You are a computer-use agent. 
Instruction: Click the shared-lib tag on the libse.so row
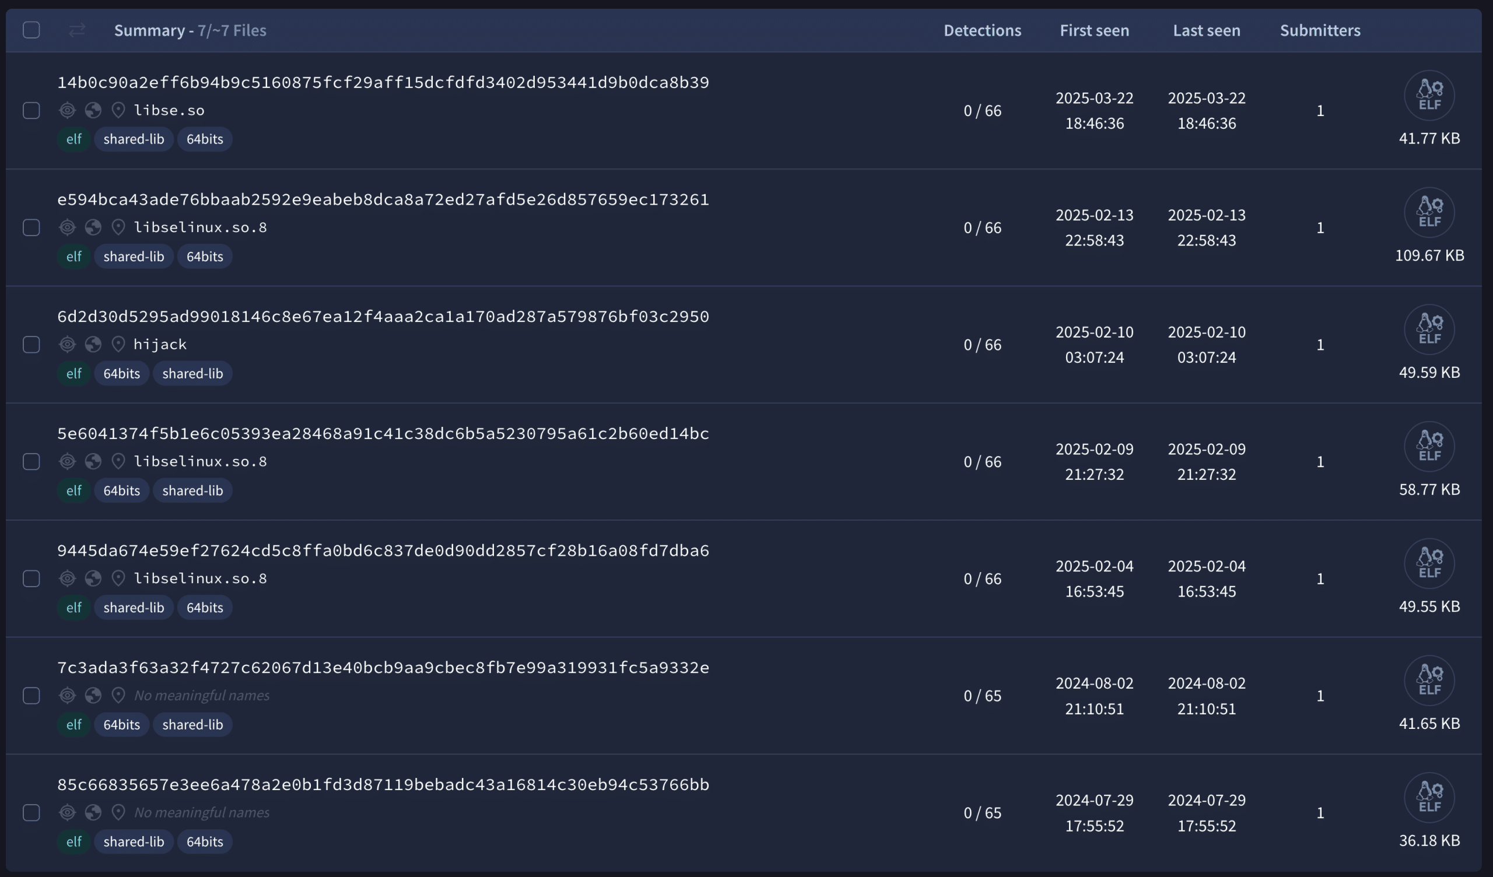coord(134,139)
